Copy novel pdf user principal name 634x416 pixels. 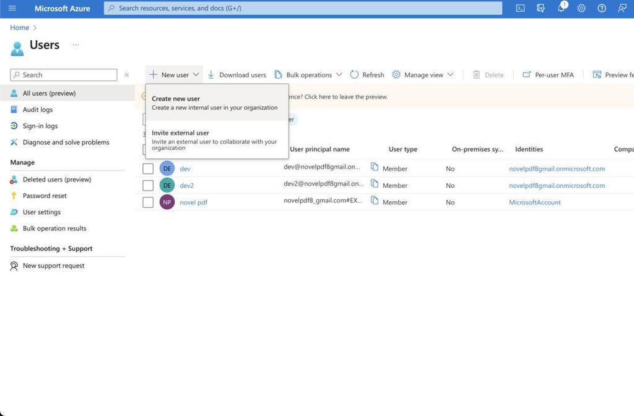pos(375,201)
